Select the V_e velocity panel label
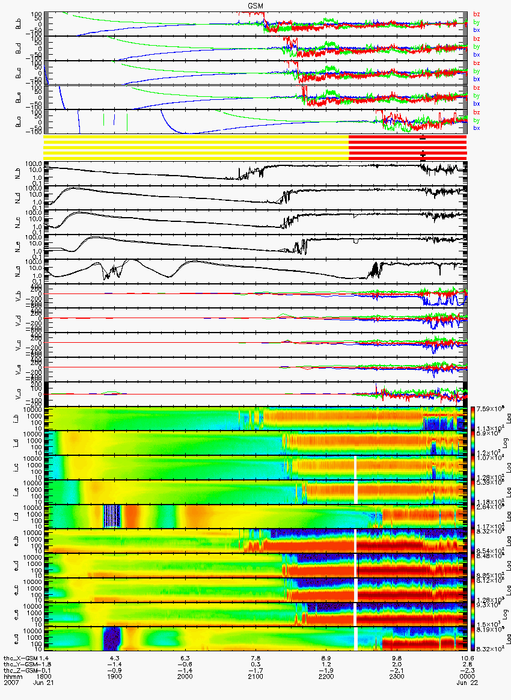Screen dimensions: 511x700 coord(18,369)
